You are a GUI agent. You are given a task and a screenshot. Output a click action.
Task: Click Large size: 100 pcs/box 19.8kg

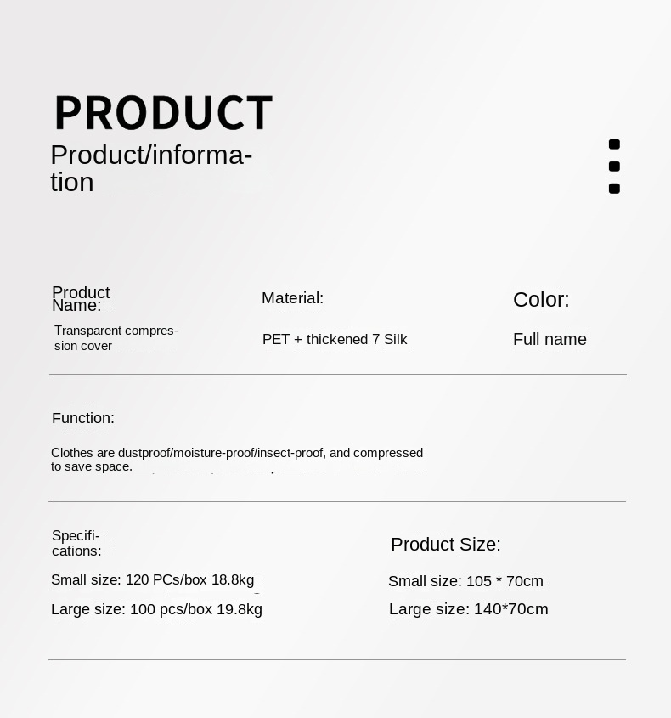[156, 609]
